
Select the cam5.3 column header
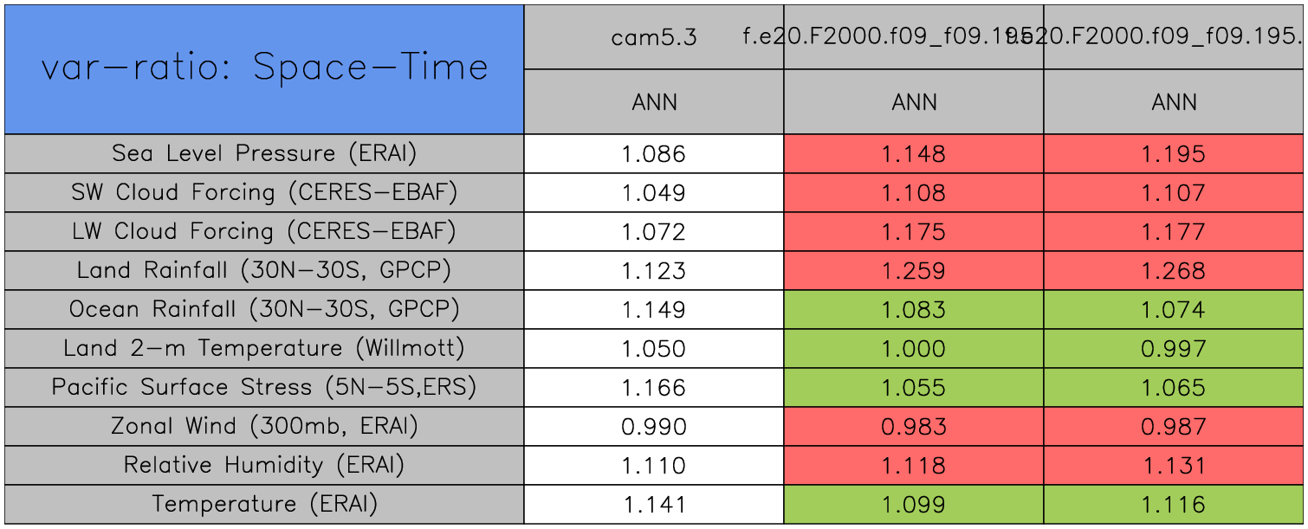point(653,37)
